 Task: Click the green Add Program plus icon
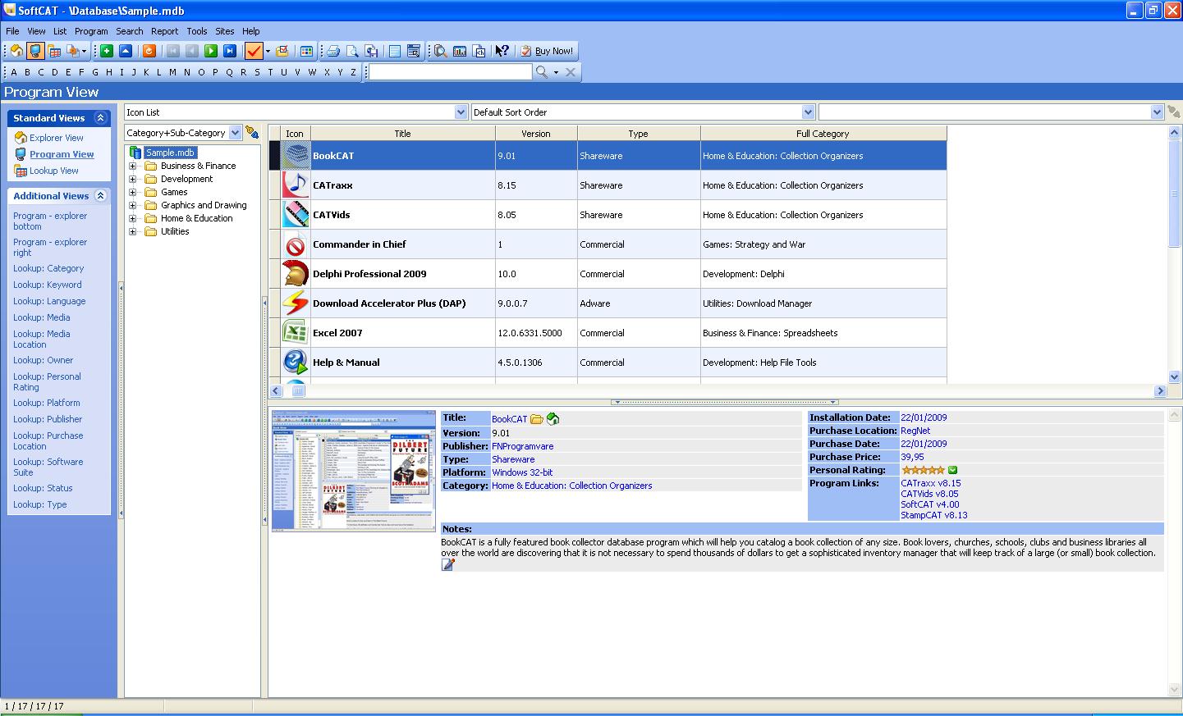click(106, 51)
